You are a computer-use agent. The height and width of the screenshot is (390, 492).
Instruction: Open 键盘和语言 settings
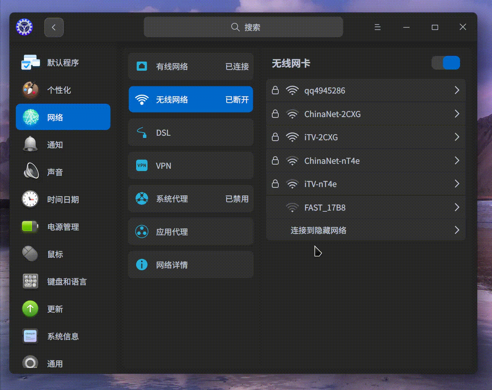[x=67, y=281]
